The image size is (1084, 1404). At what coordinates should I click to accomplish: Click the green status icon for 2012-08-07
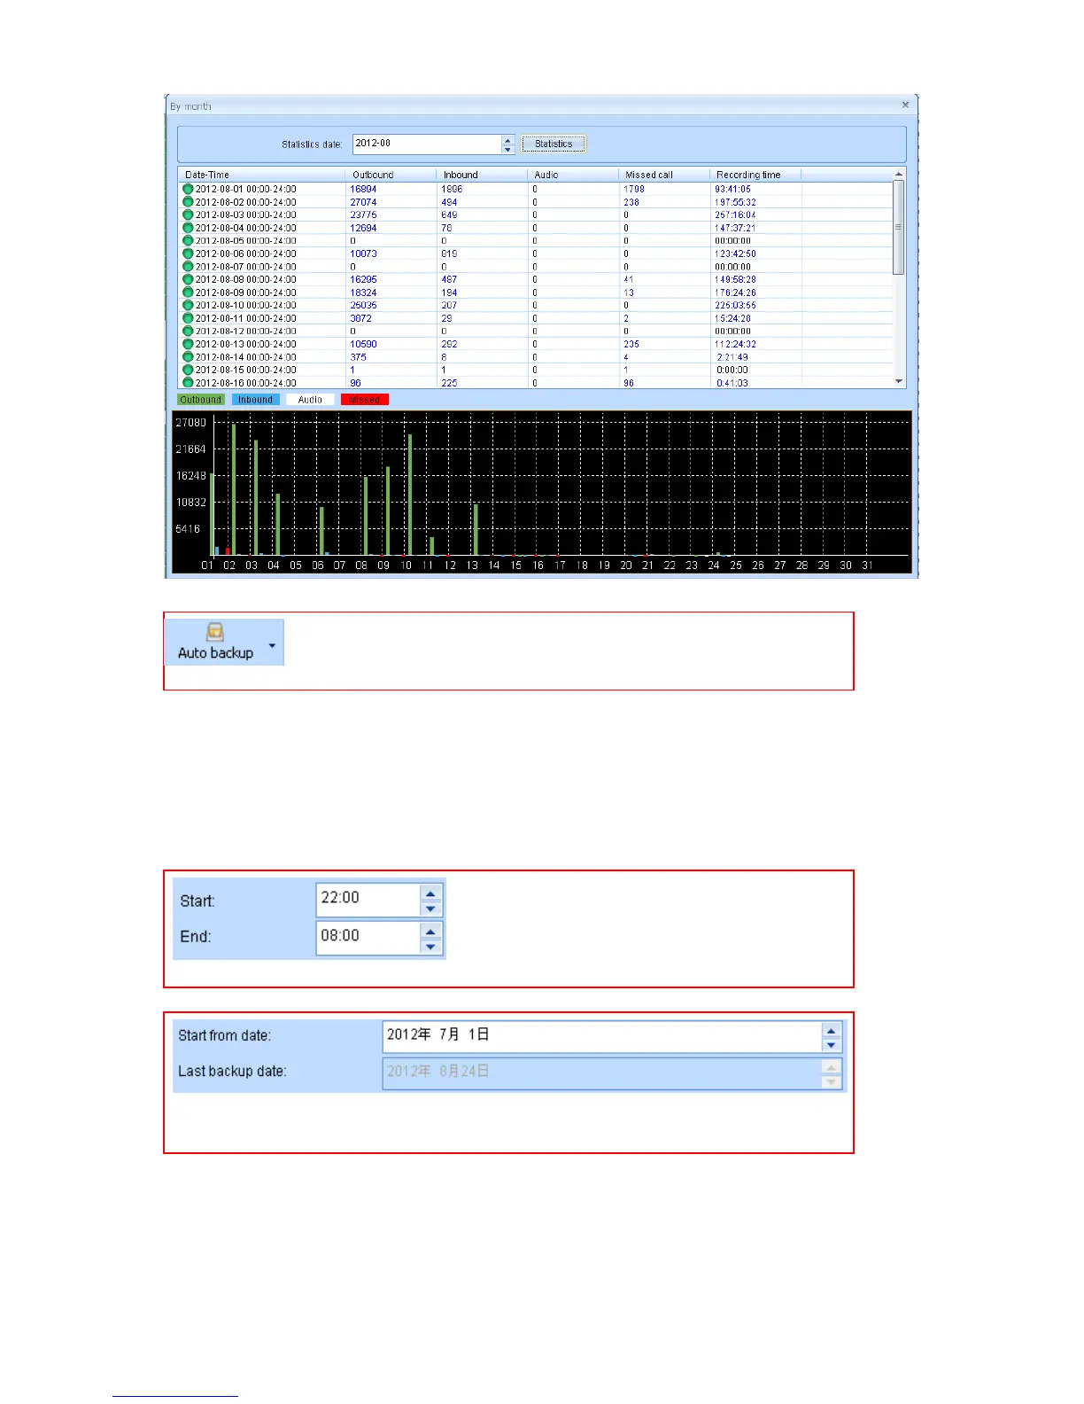click(188, 266)
